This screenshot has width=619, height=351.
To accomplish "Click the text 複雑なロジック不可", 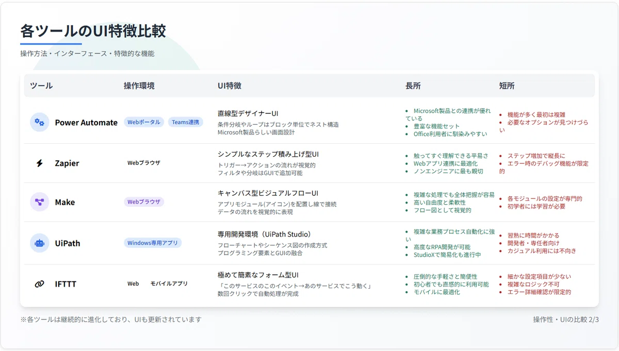I will 533,285.
